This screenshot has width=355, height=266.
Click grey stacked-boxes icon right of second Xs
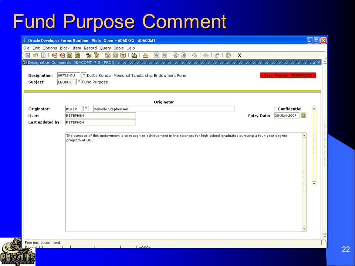[x=176, y=55]
